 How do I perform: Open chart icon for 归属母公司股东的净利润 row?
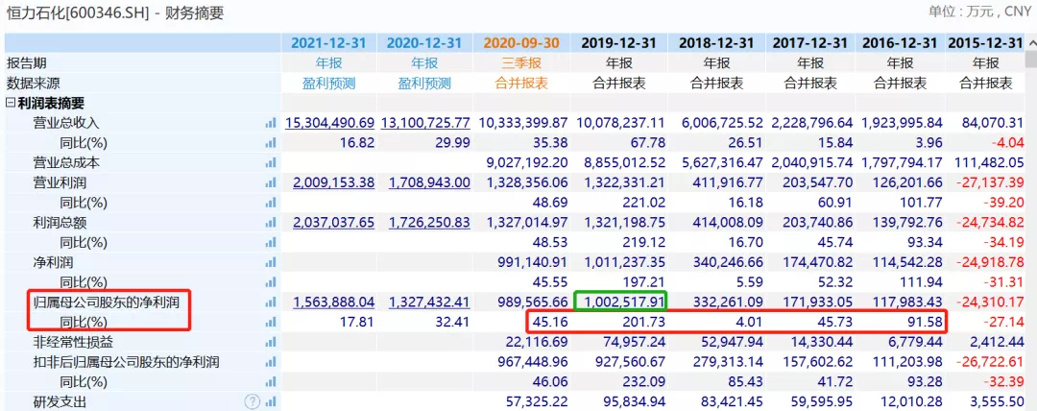click(270, 302)
